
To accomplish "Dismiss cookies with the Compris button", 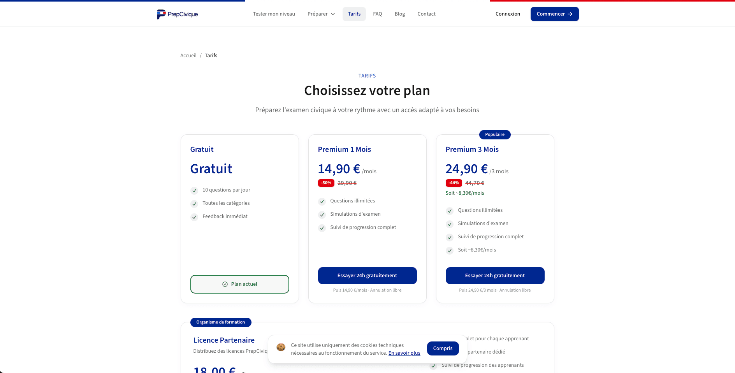I will [x=443, y=348].
